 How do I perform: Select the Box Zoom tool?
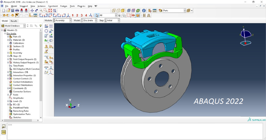(46, 10)
